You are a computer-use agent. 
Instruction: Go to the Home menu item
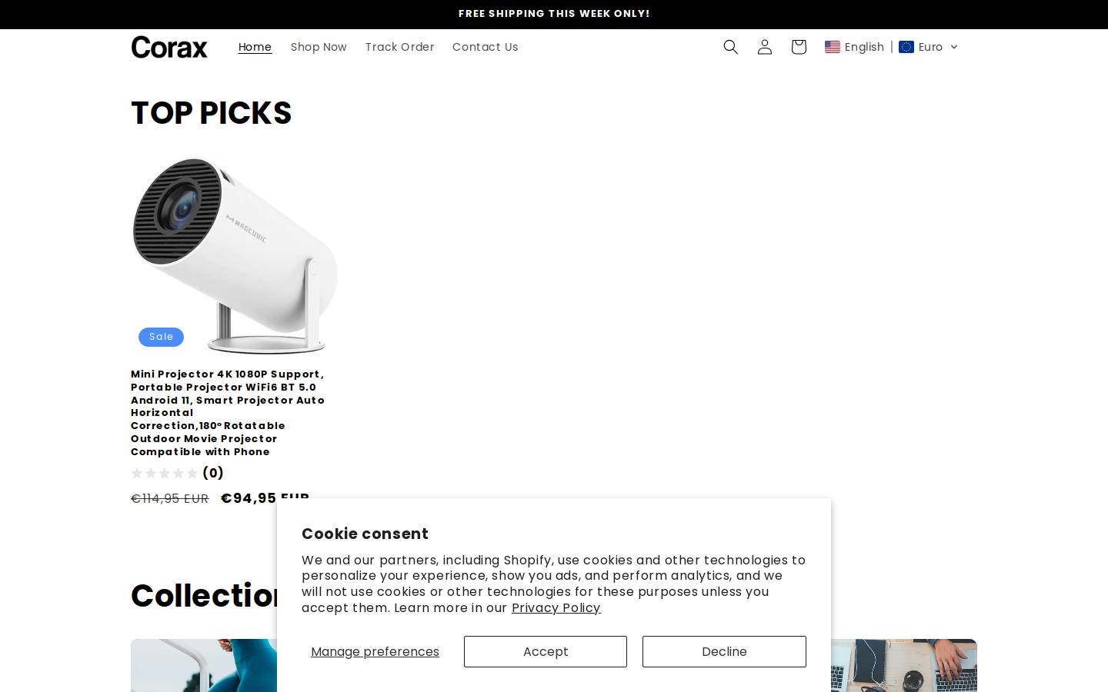(x=255, y=47)
